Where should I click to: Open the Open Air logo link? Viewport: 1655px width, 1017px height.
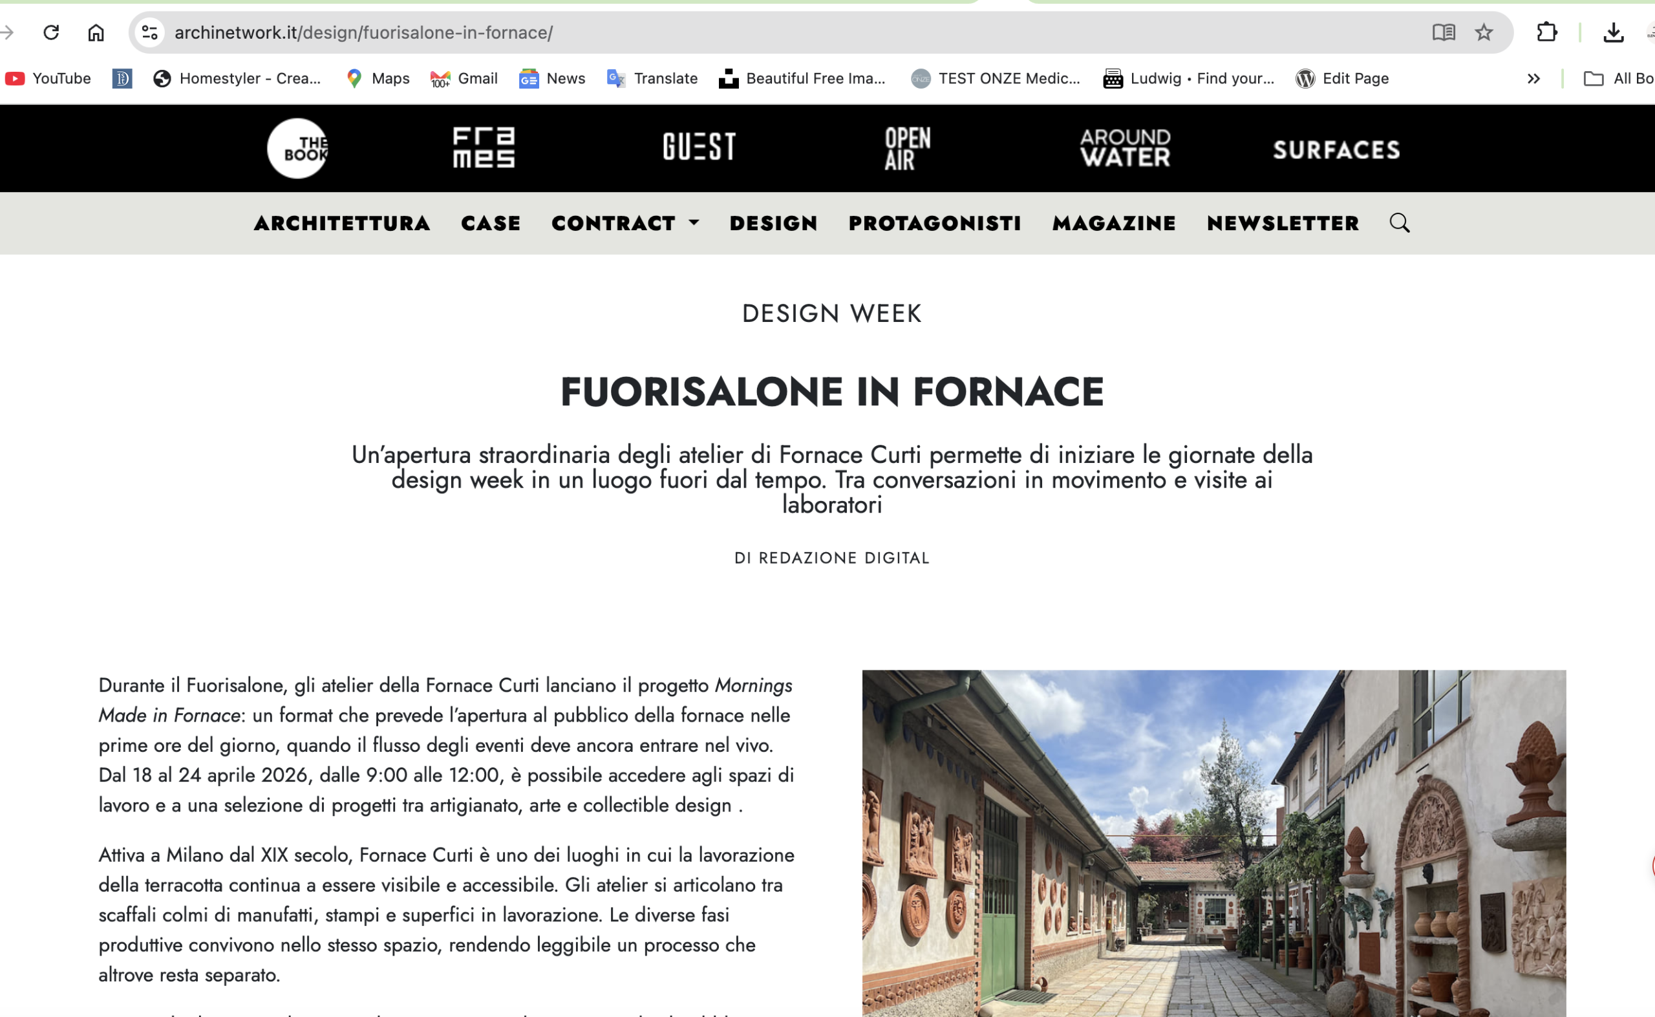click(x=907, y=148)
